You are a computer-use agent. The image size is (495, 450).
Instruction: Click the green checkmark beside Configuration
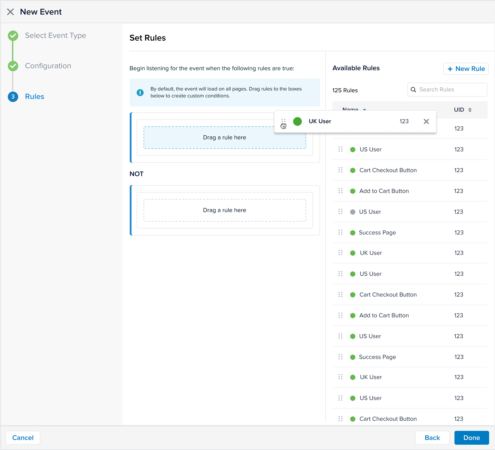pos(13,66)
